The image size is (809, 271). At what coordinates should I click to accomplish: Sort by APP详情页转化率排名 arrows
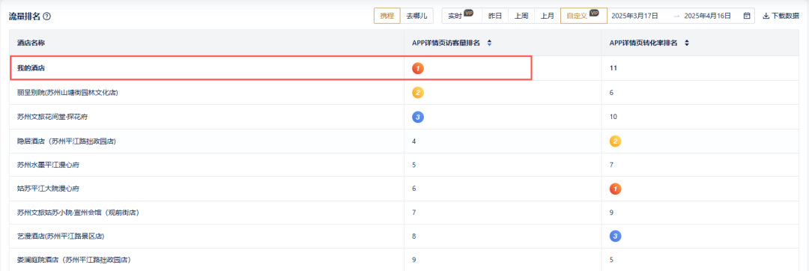(x=687, y=43)
